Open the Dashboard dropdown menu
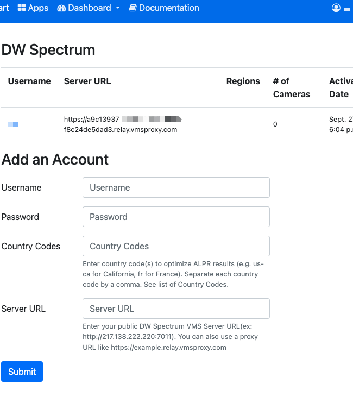Screen dimensions: 353x396 (89, 8)
